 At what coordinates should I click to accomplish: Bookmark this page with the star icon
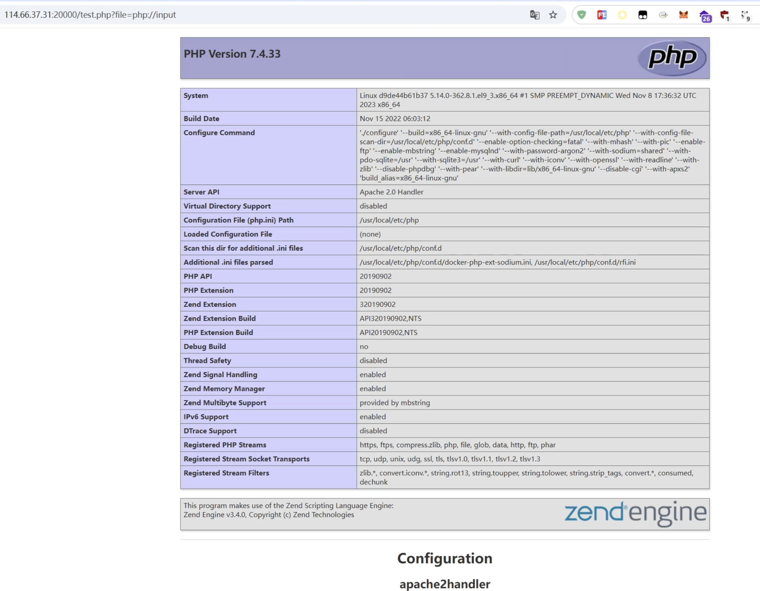tap(553, 15)
